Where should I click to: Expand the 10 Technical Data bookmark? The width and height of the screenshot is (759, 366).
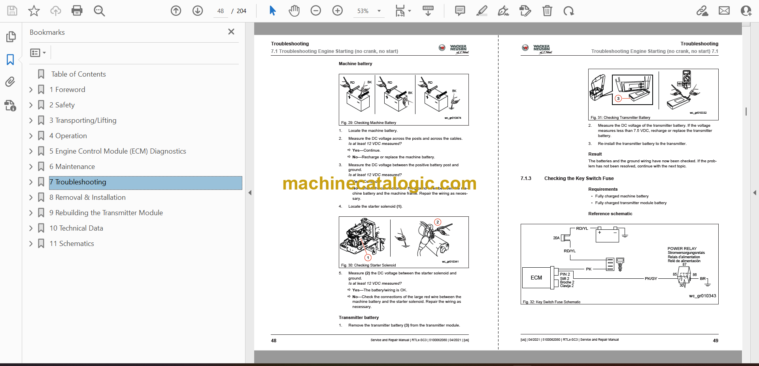tap(31, 228)
